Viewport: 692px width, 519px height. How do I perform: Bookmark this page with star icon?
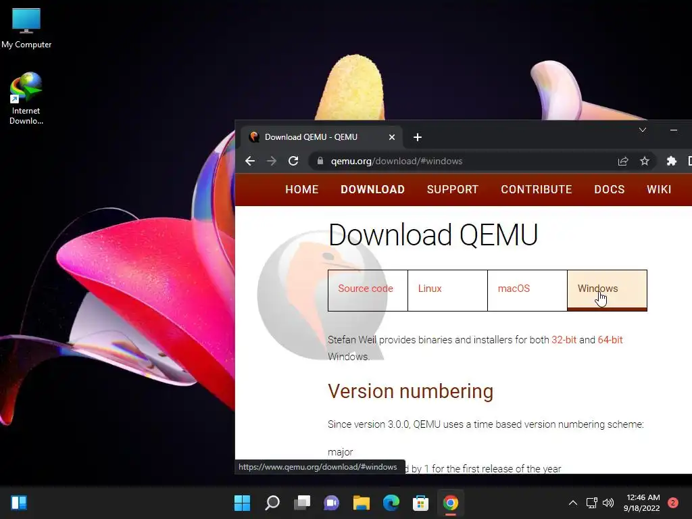(x=645, y=161)
